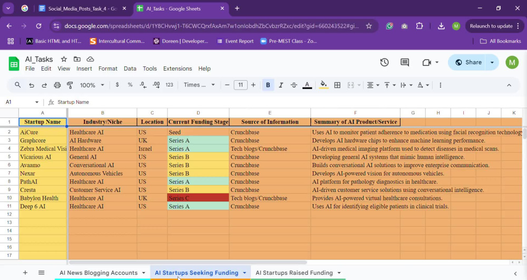Click the Name box showing A1
The height and width of the screenshot is (280, 527).
22,102
